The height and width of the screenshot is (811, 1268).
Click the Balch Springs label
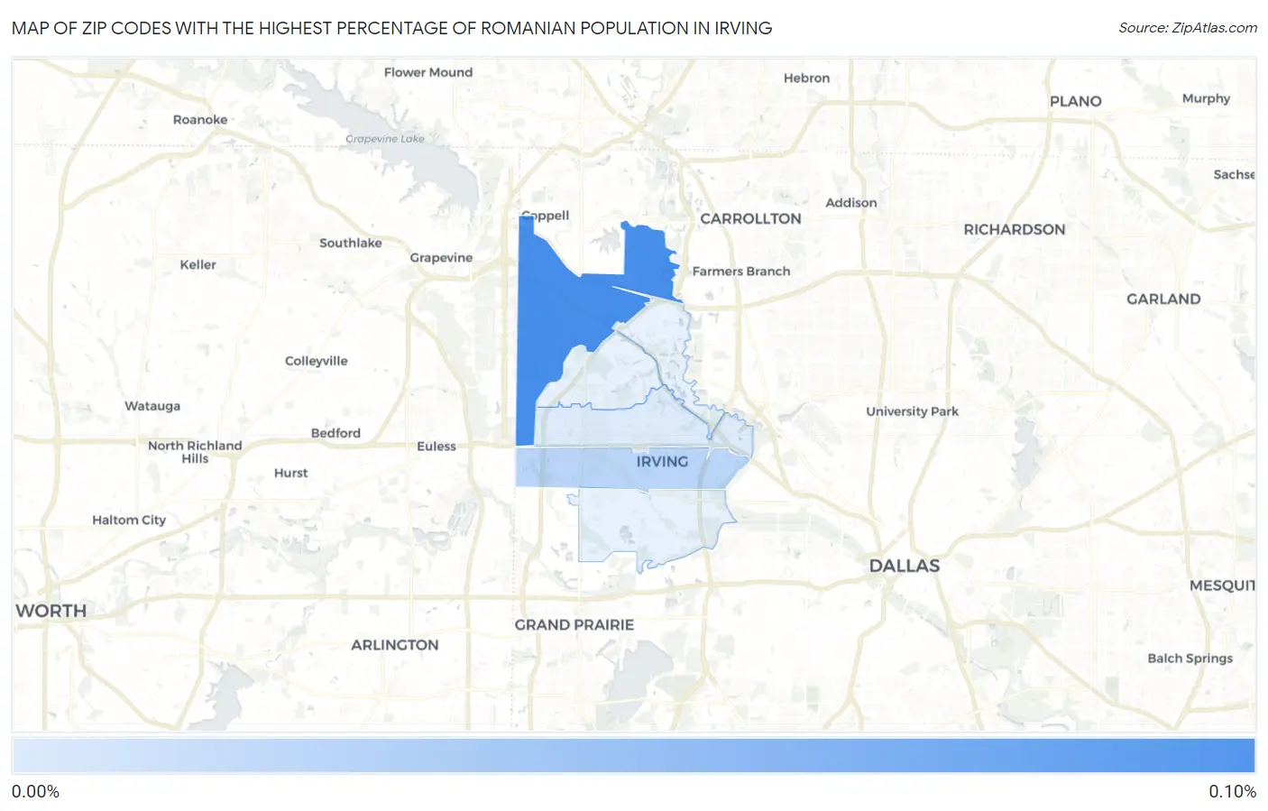(1190, 658)
